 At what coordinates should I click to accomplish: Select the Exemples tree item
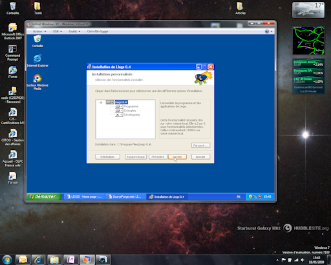130,111
